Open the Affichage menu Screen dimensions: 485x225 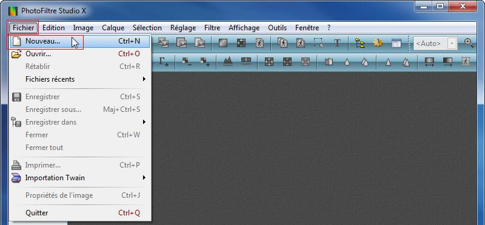pos(244,28)
